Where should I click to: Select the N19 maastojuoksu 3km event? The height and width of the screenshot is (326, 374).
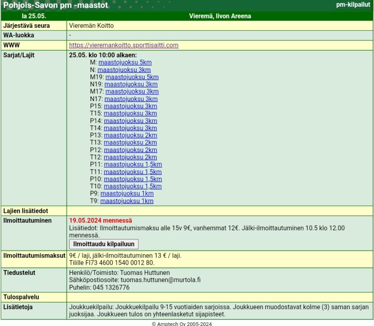tap(131, 84)
